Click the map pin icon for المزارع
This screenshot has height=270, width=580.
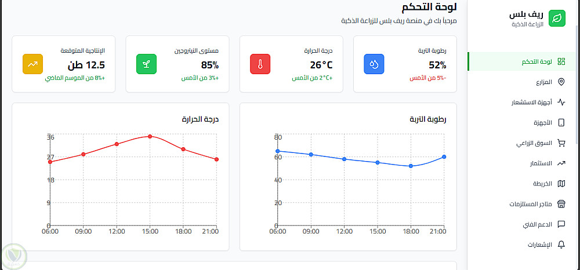tap(561, 82)
